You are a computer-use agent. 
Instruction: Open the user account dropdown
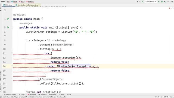[138, 2]
